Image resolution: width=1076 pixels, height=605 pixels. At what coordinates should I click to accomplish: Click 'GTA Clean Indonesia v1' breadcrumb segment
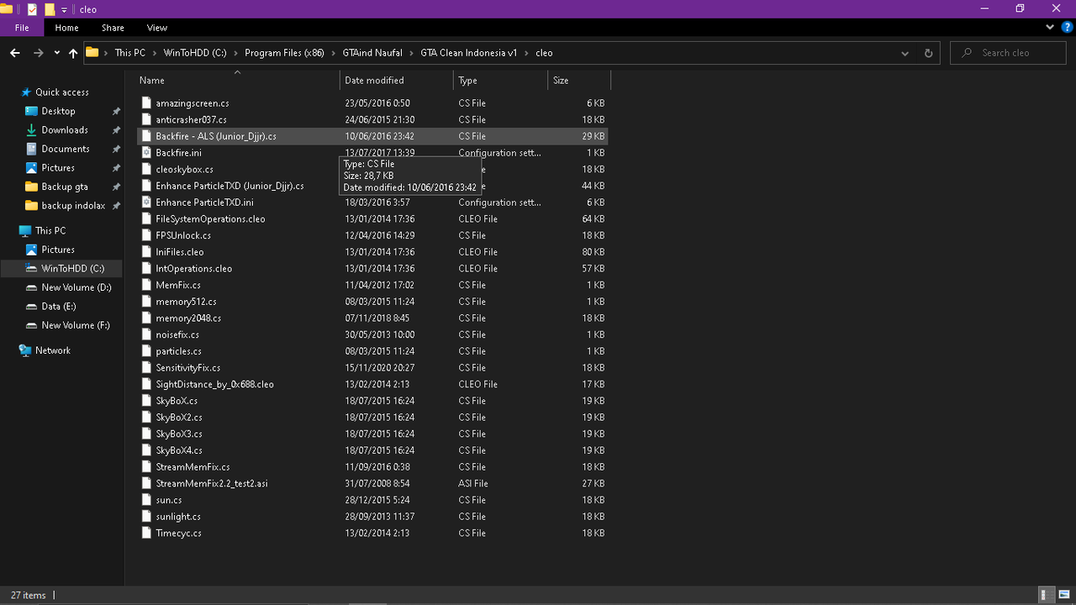[x=468, y=53]
